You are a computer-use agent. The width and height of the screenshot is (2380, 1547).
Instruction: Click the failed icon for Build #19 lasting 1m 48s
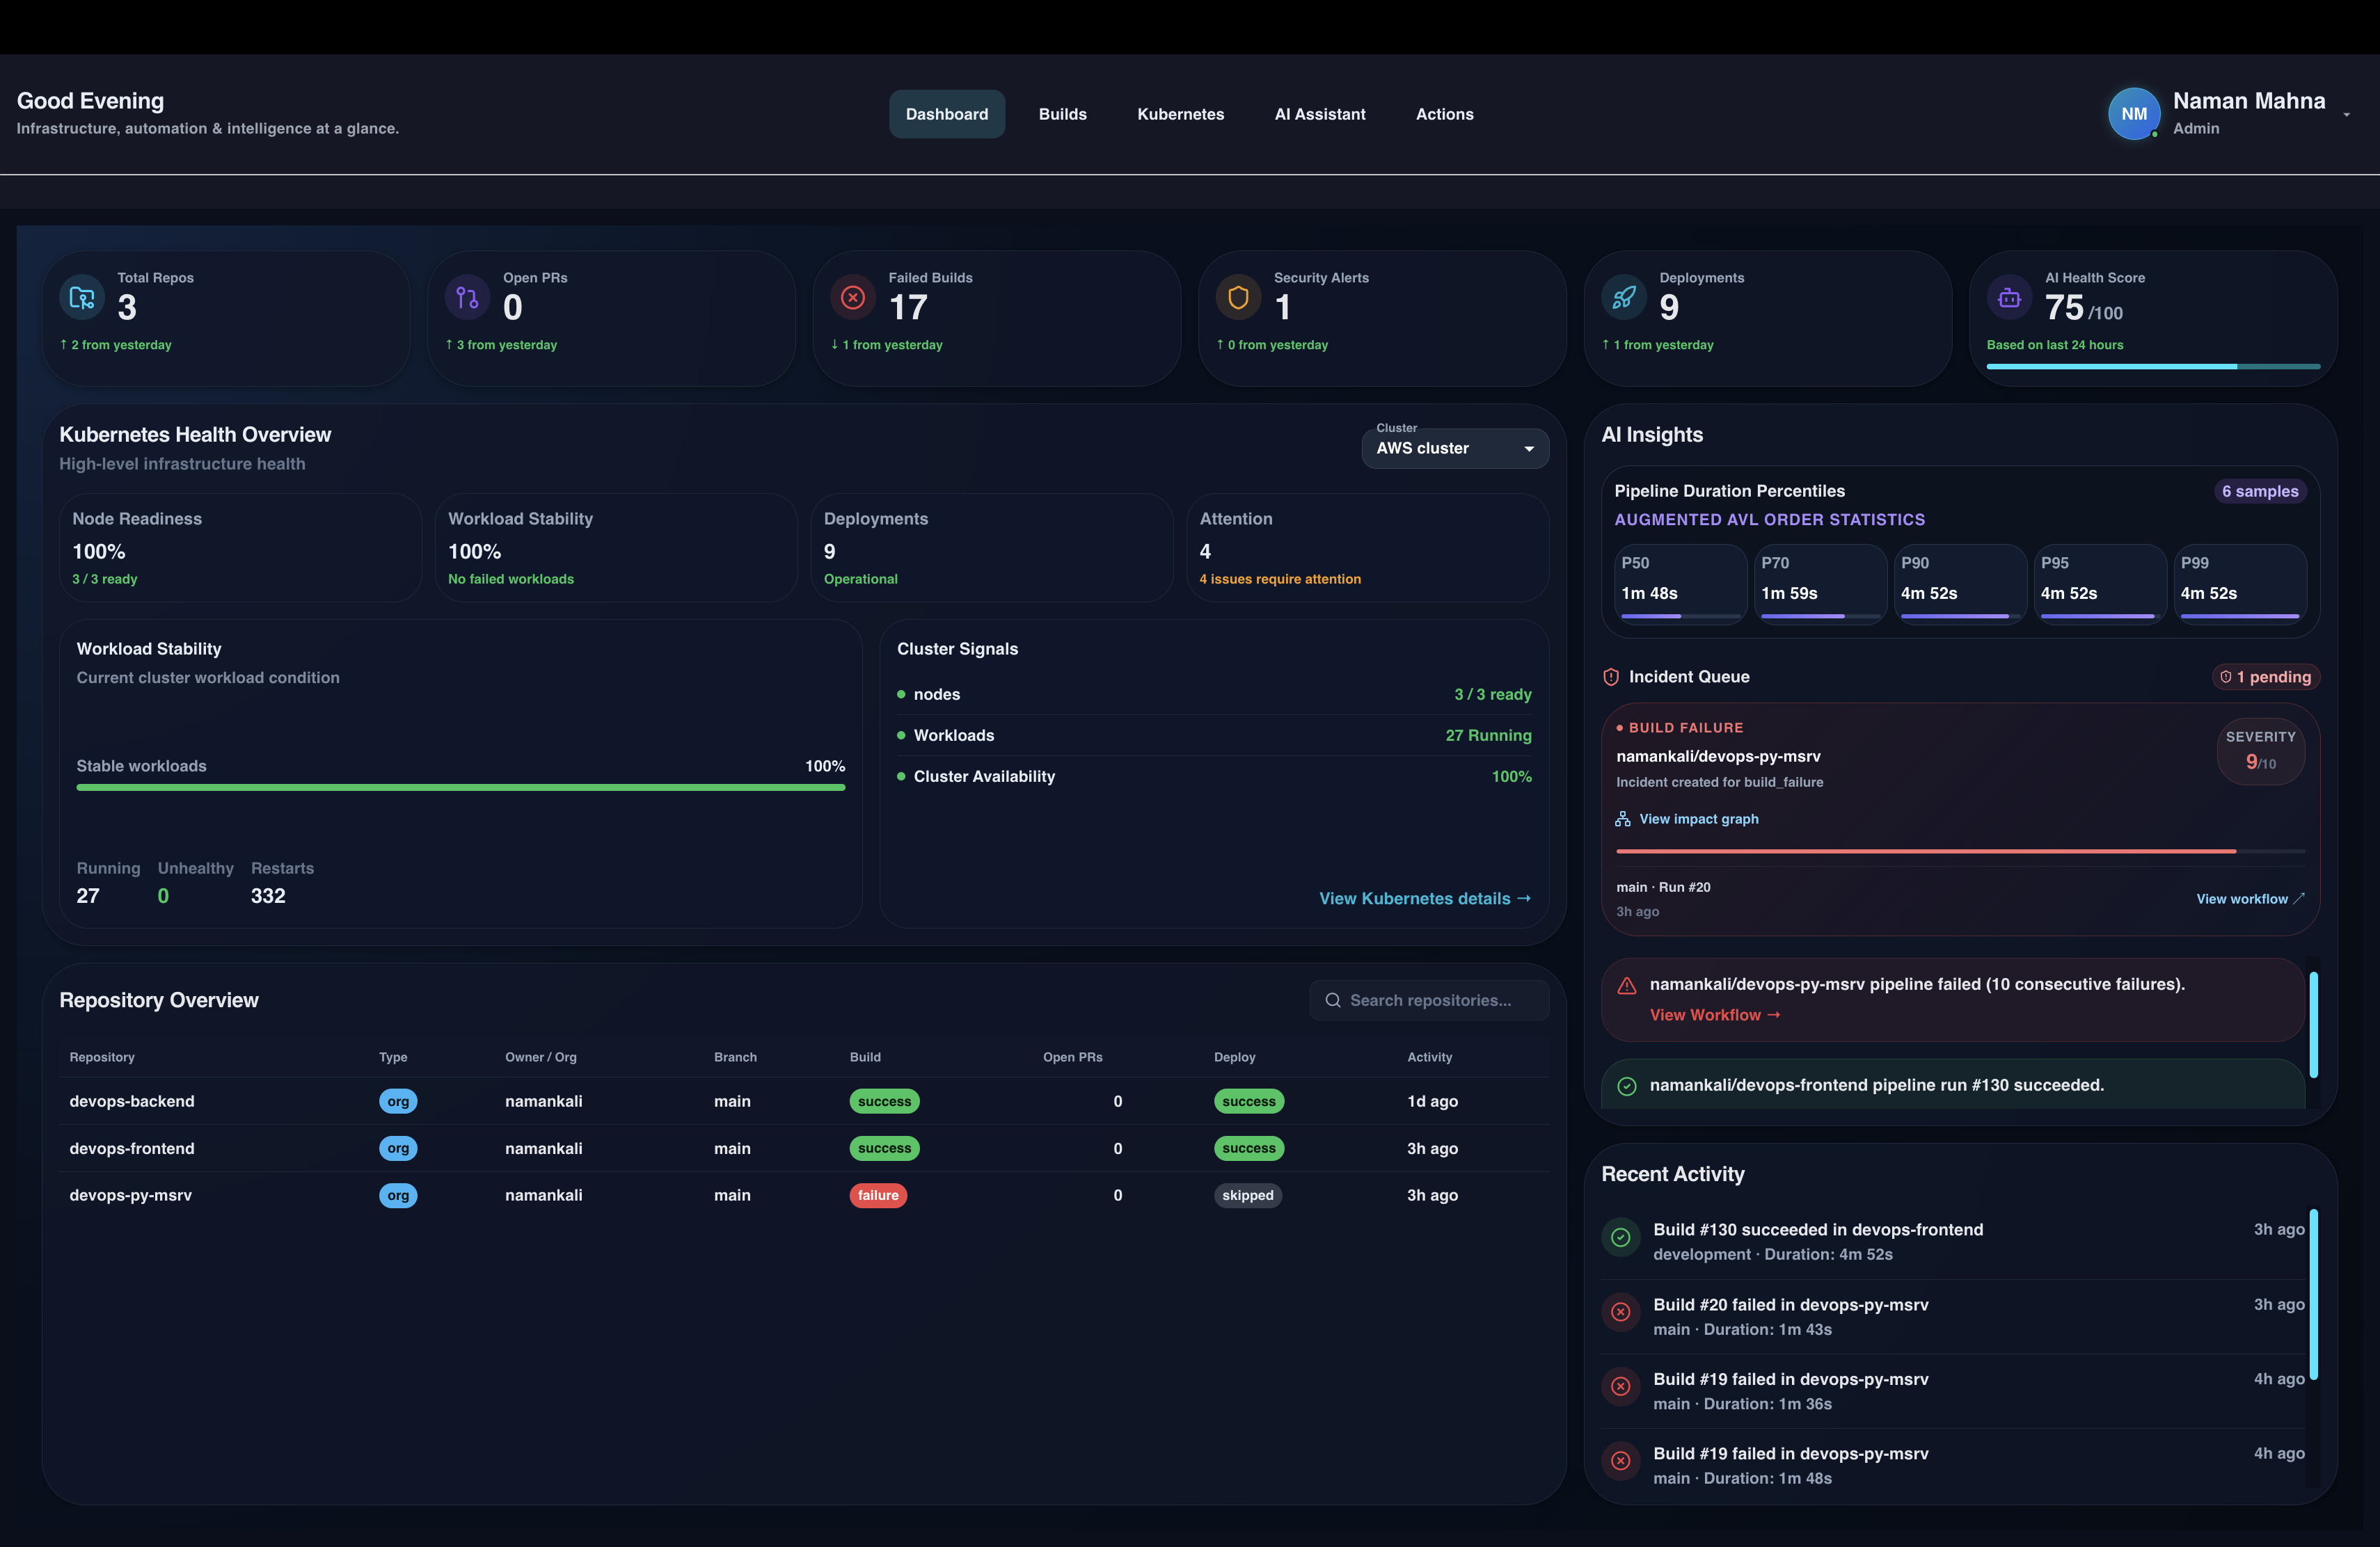[x=1621, y=1461]
